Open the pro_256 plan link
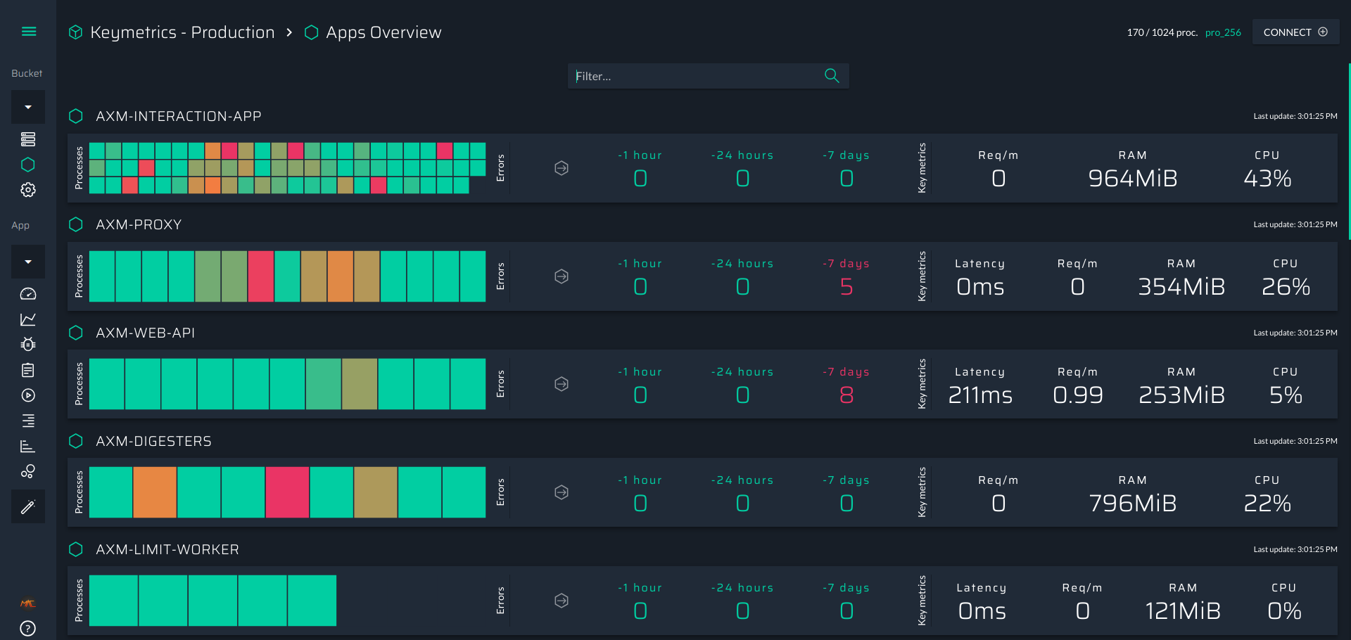1351x640 pixels. pos(1223,32)
